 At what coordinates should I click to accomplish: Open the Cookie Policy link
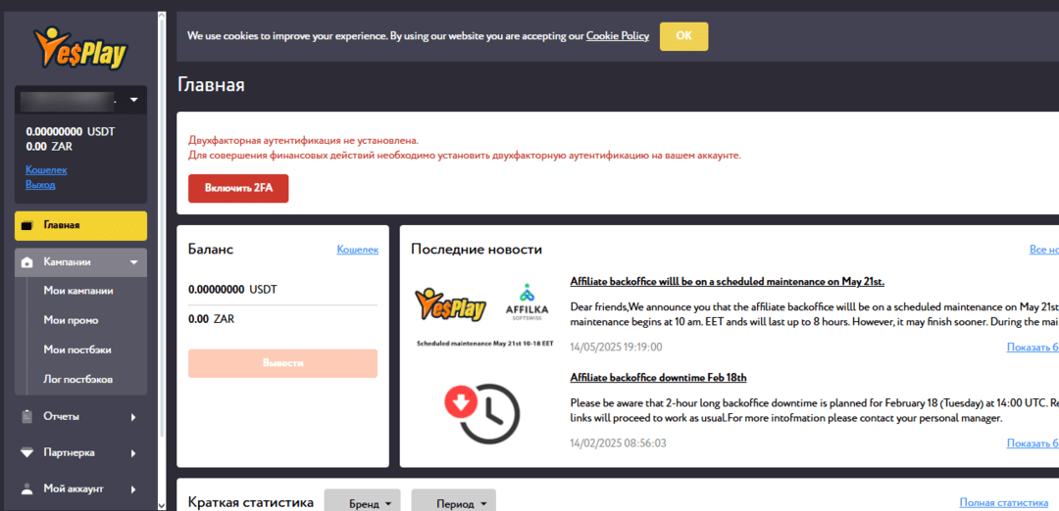pyautogui.click(x=618, y=35)
